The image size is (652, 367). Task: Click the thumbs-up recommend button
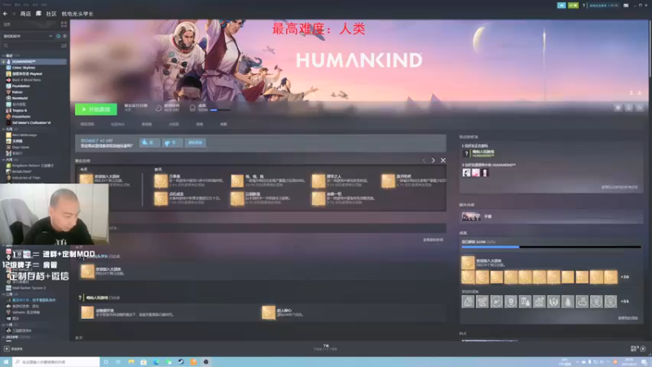(149, 143)
